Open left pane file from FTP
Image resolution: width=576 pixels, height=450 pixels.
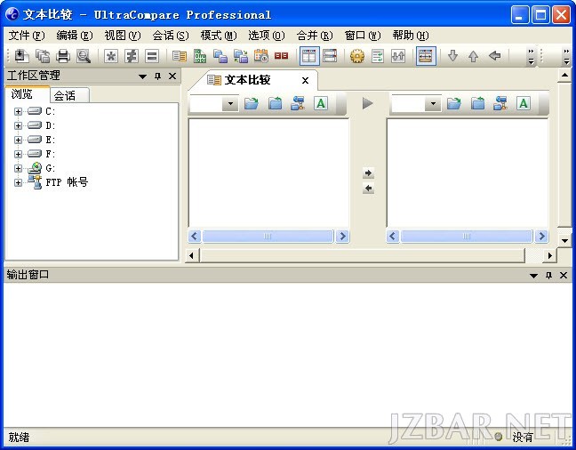tap(298, 103)
